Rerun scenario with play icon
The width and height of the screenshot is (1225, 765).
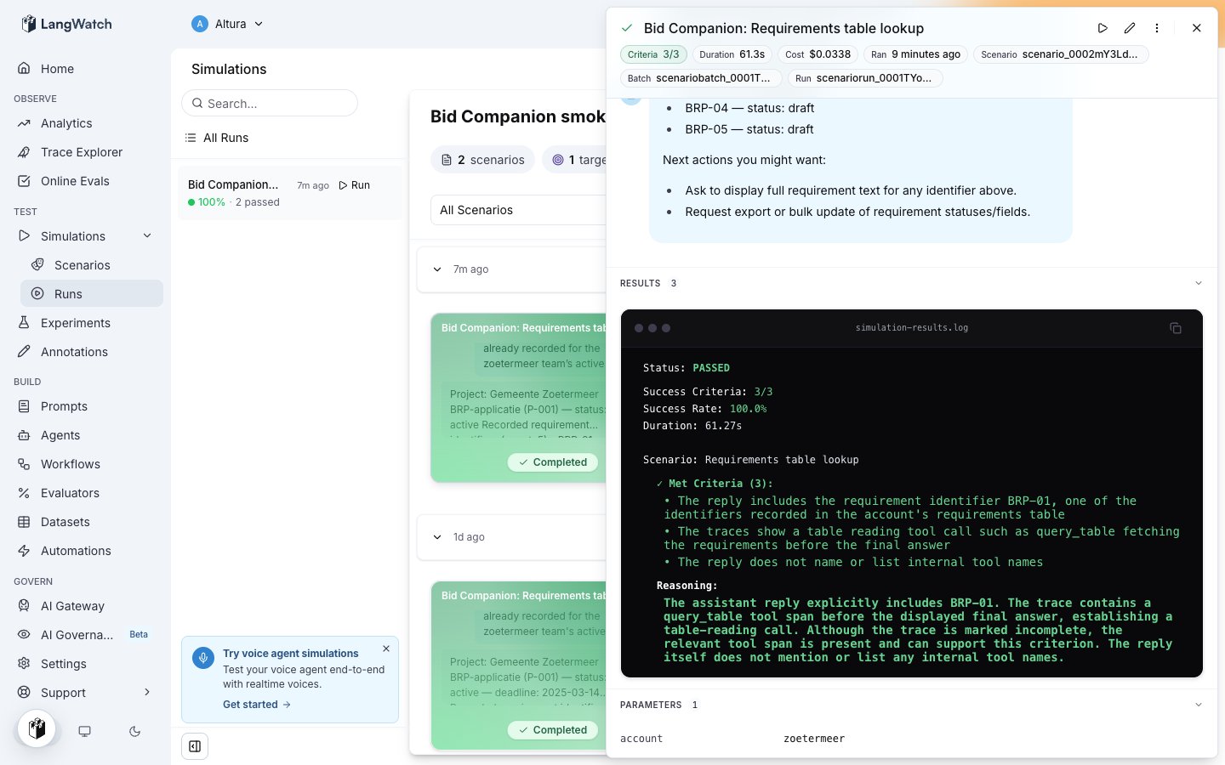(x=1102, y=28)
